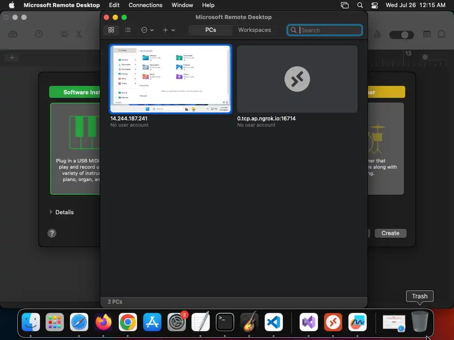Select the piano keyboard track tile in GarageBand

(x=75, y=149)
